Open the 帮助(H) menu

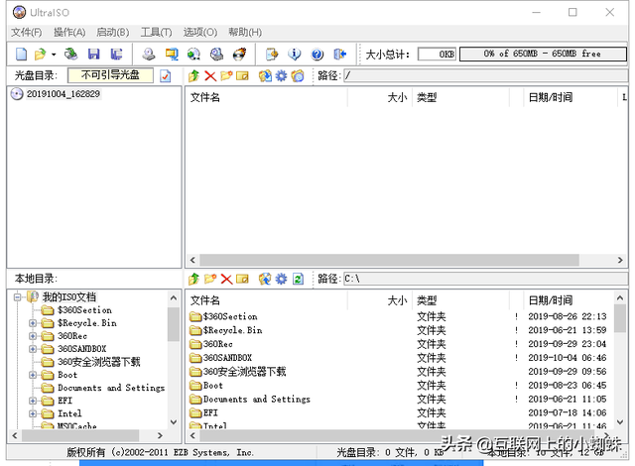pyautogui.click(x=245, y=33)
